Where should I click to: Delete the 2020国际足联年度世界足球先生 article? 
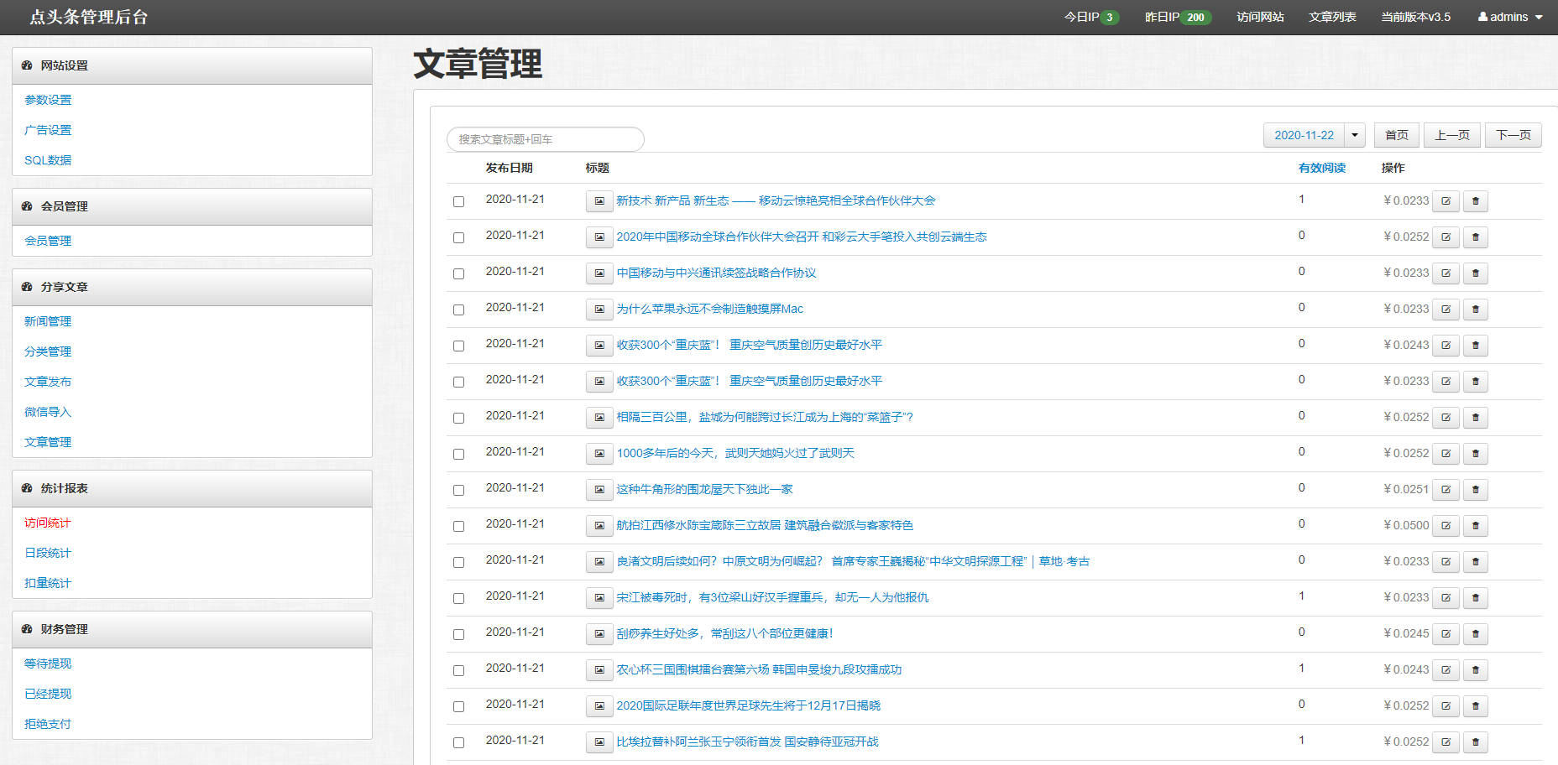1475,706
